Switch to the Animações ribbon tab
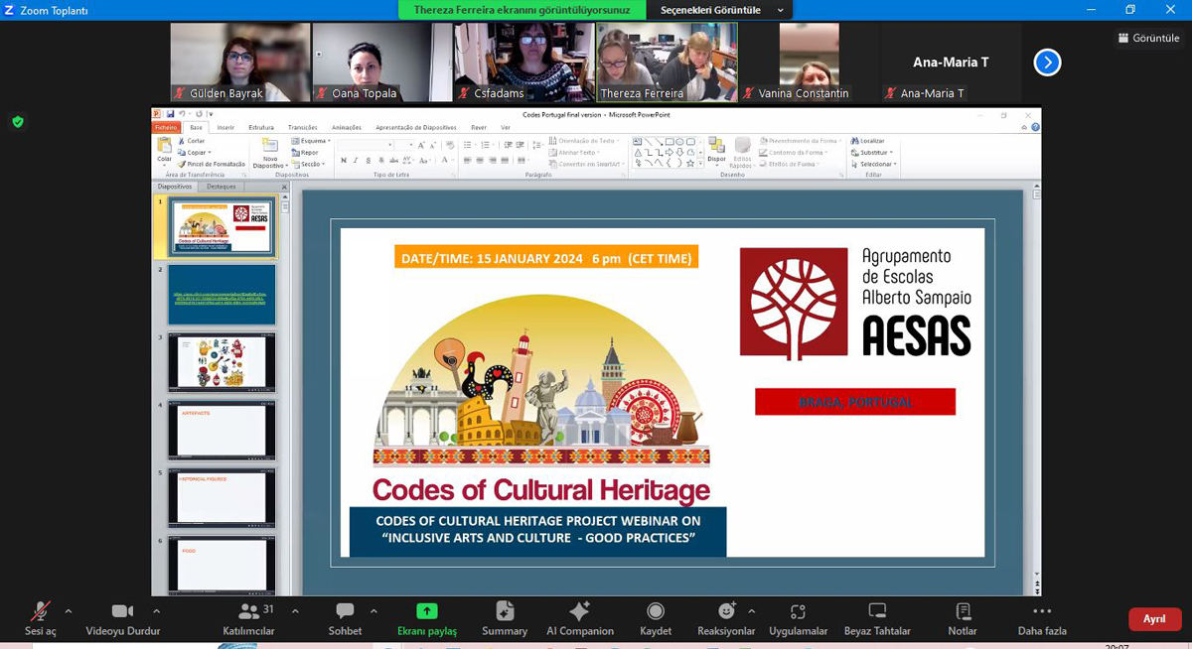This screenshot has width=1192, height=649. click(347, 127)
